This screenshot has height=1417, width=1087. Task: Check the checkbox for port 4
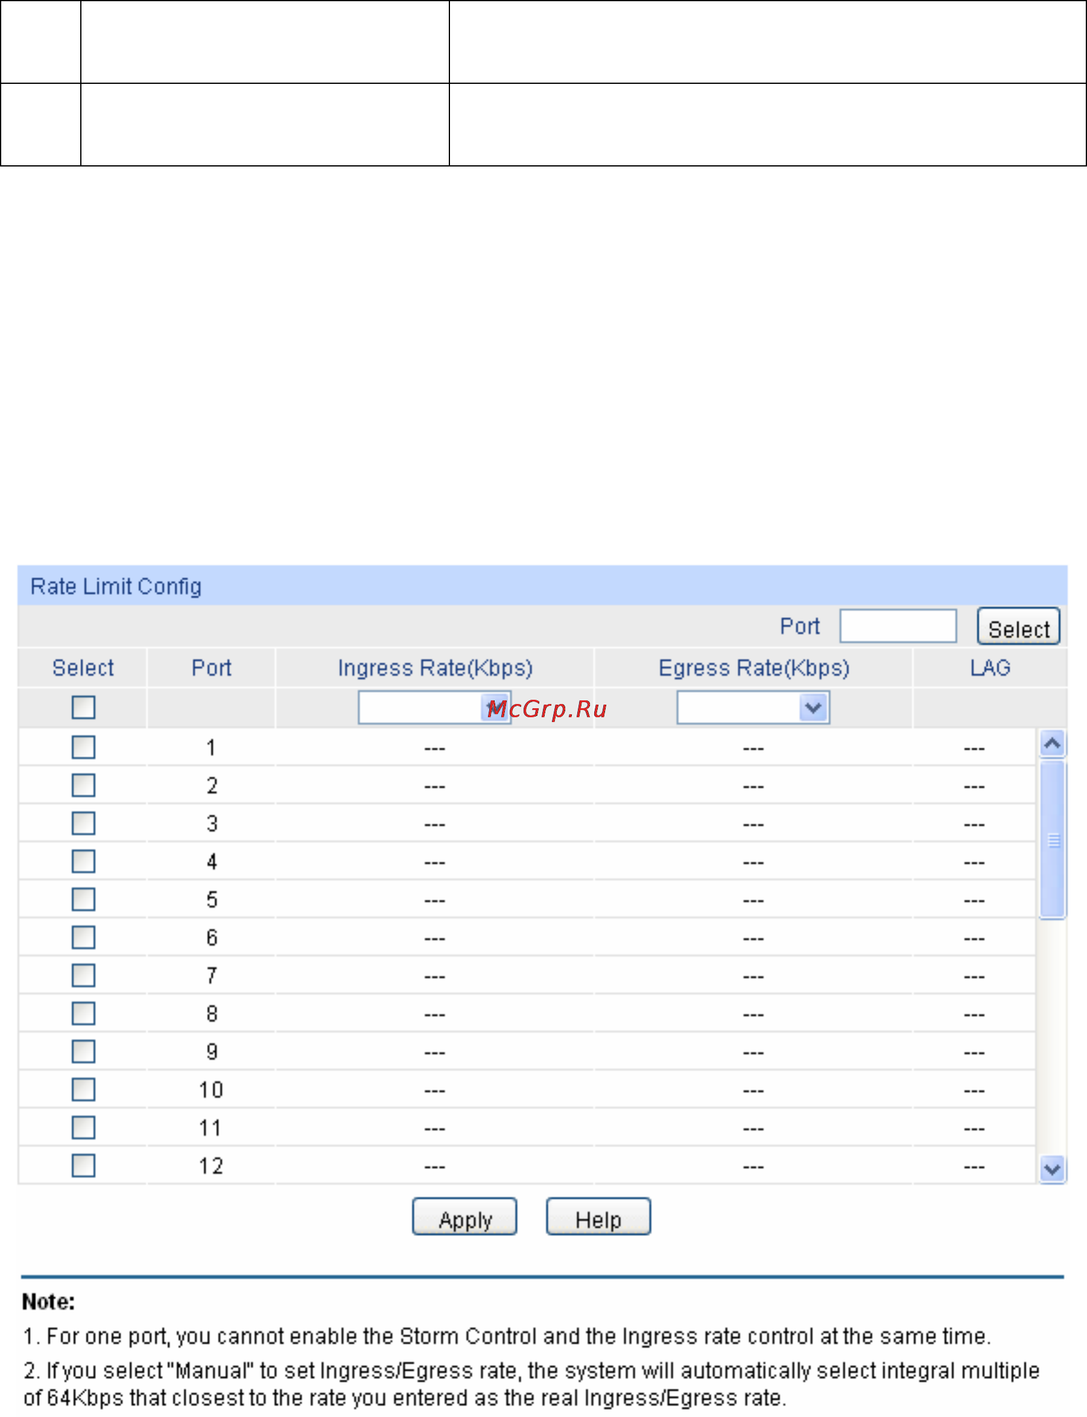83,861
